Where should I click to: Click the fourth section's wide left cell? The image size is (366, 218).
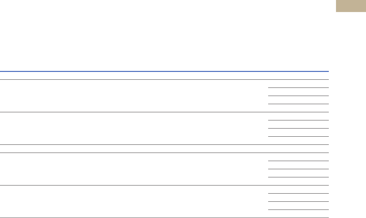134,202
